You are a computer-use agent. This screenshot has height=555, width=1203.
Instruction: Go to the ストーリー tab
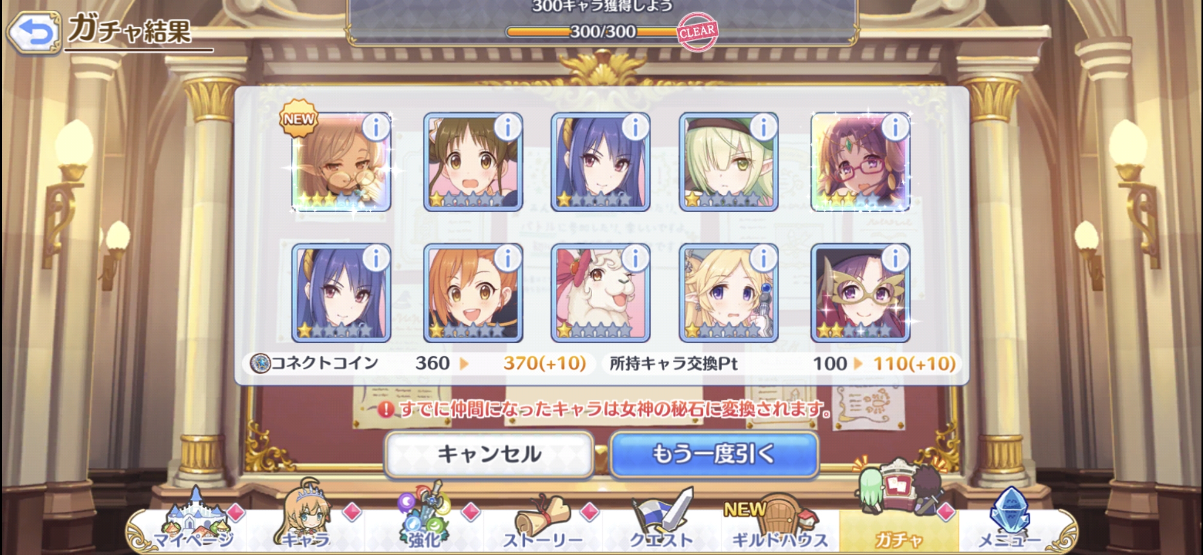coord(543,522)
